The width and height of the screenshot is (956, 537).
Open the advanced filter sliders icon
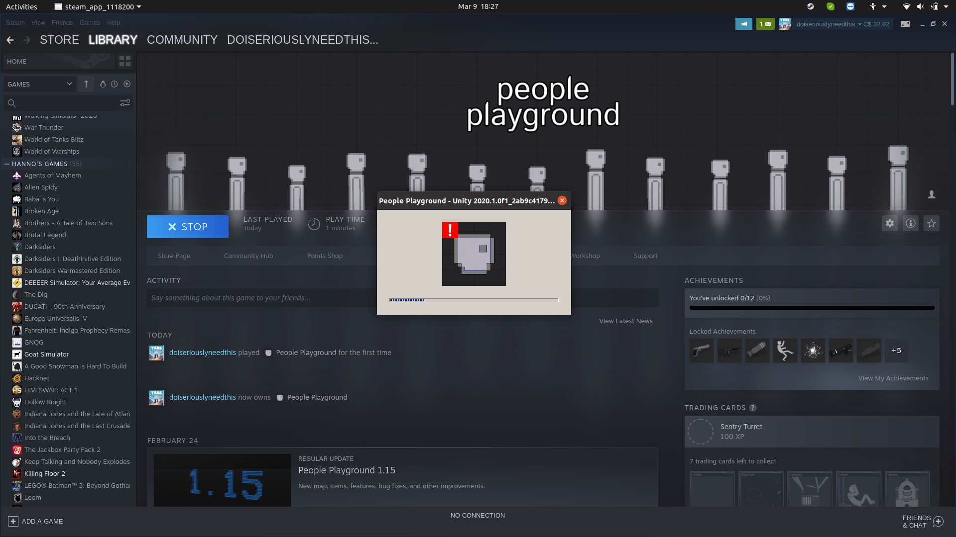[x=125, y=102]
